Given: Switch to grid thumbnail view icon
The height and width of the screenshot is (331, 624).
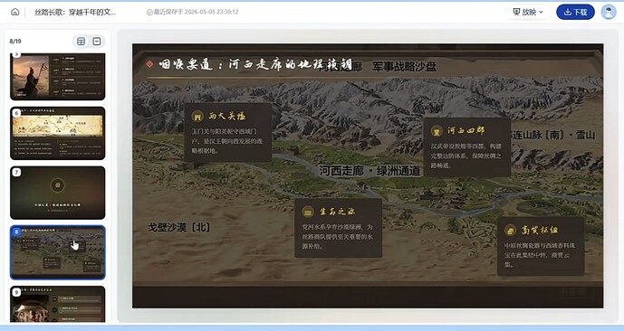Looking at the screenshot, I should point(82,42).
